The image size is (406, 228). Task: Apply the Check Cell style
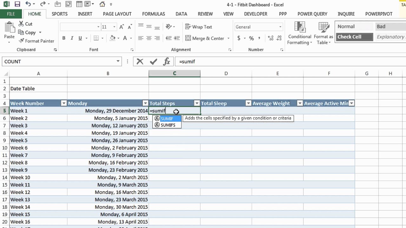point(354,37)
